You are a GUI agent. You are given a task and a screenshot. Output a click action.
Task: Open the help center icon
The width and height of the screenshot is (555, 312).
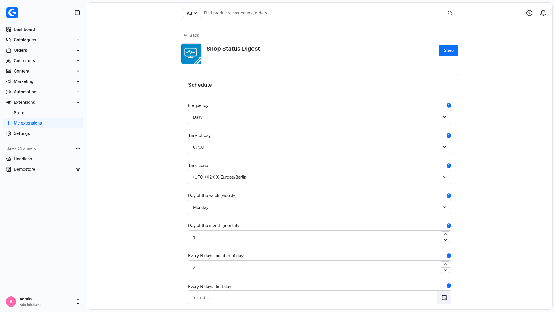(x=529, y=13)
